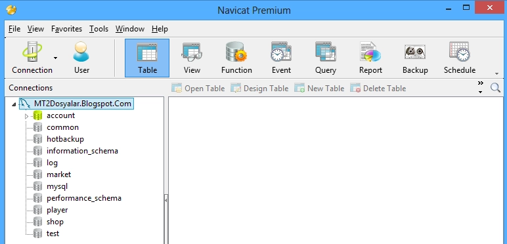The image size is (507, 244).
Task: Click the Open Table button
Action: [198, 88]
